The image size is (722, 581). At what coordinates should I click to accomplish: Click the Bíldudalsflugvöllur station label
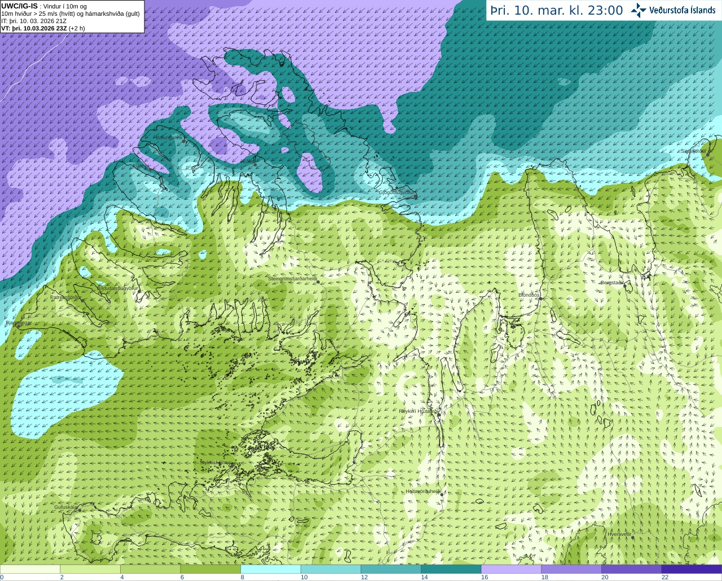(x=118, y=288)
